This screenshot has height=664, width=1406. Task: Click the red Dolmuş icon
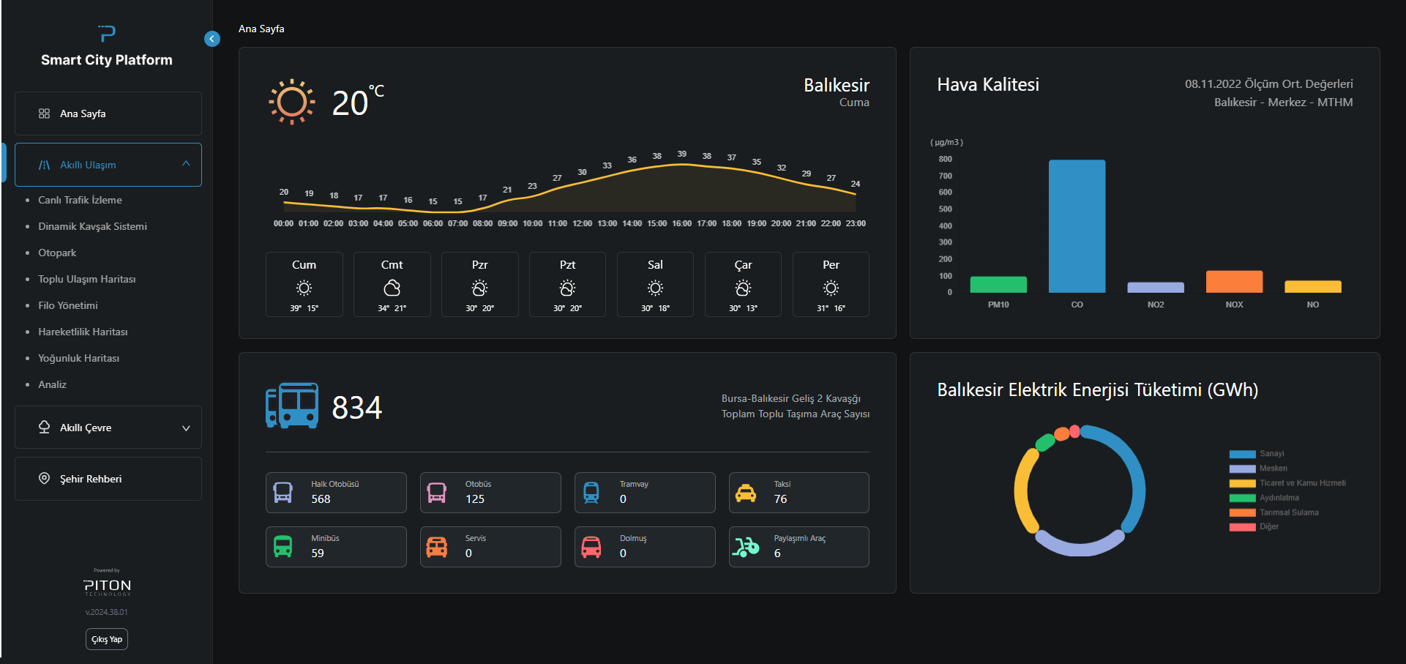coord(591,547)
